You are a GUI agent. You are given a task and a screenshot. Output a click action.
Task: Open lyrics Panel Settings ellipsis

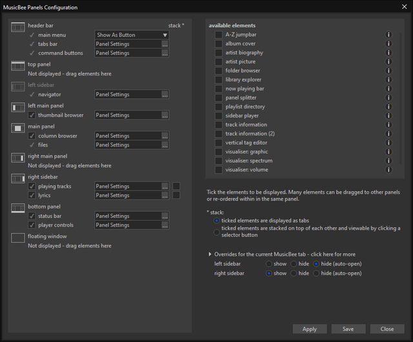[x=165, y=196]
